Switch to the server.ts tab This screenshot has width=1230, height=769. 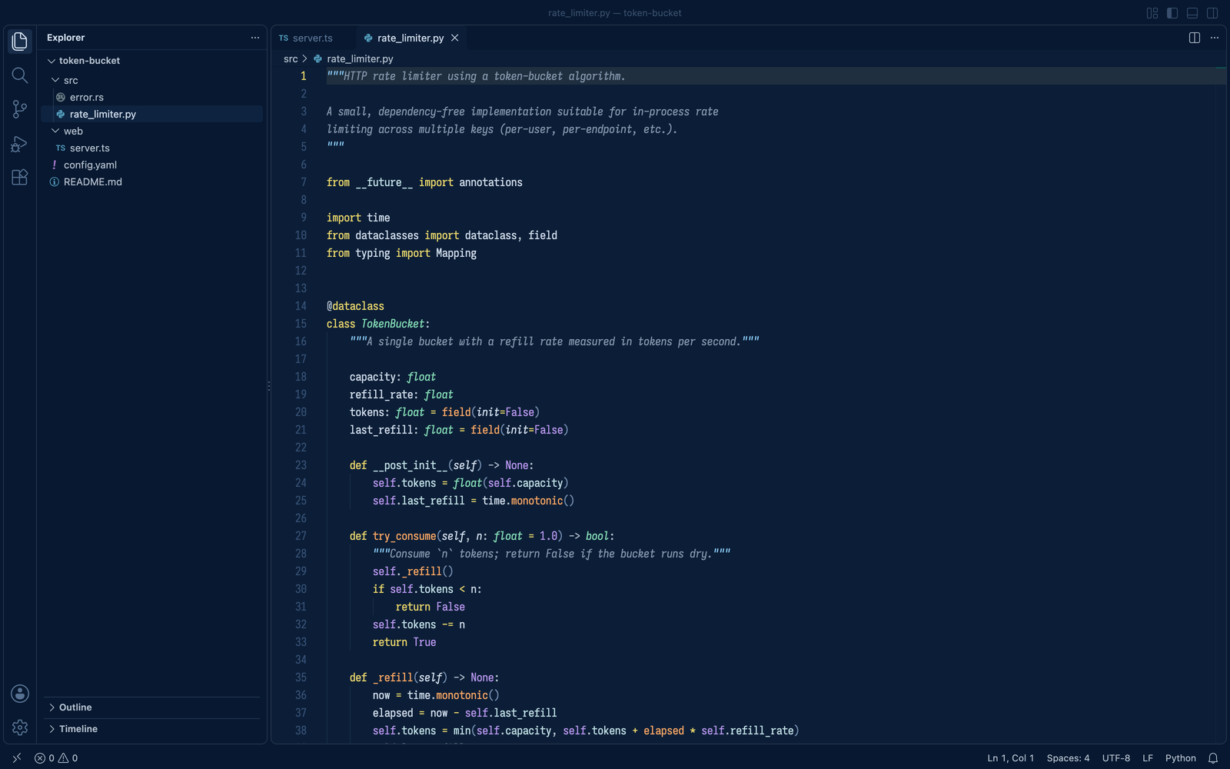[314, 38]
